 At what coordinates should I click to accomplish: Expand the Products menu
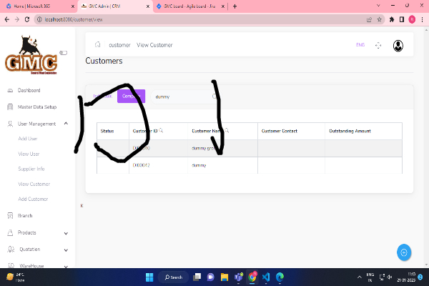(x=66, y=232)
